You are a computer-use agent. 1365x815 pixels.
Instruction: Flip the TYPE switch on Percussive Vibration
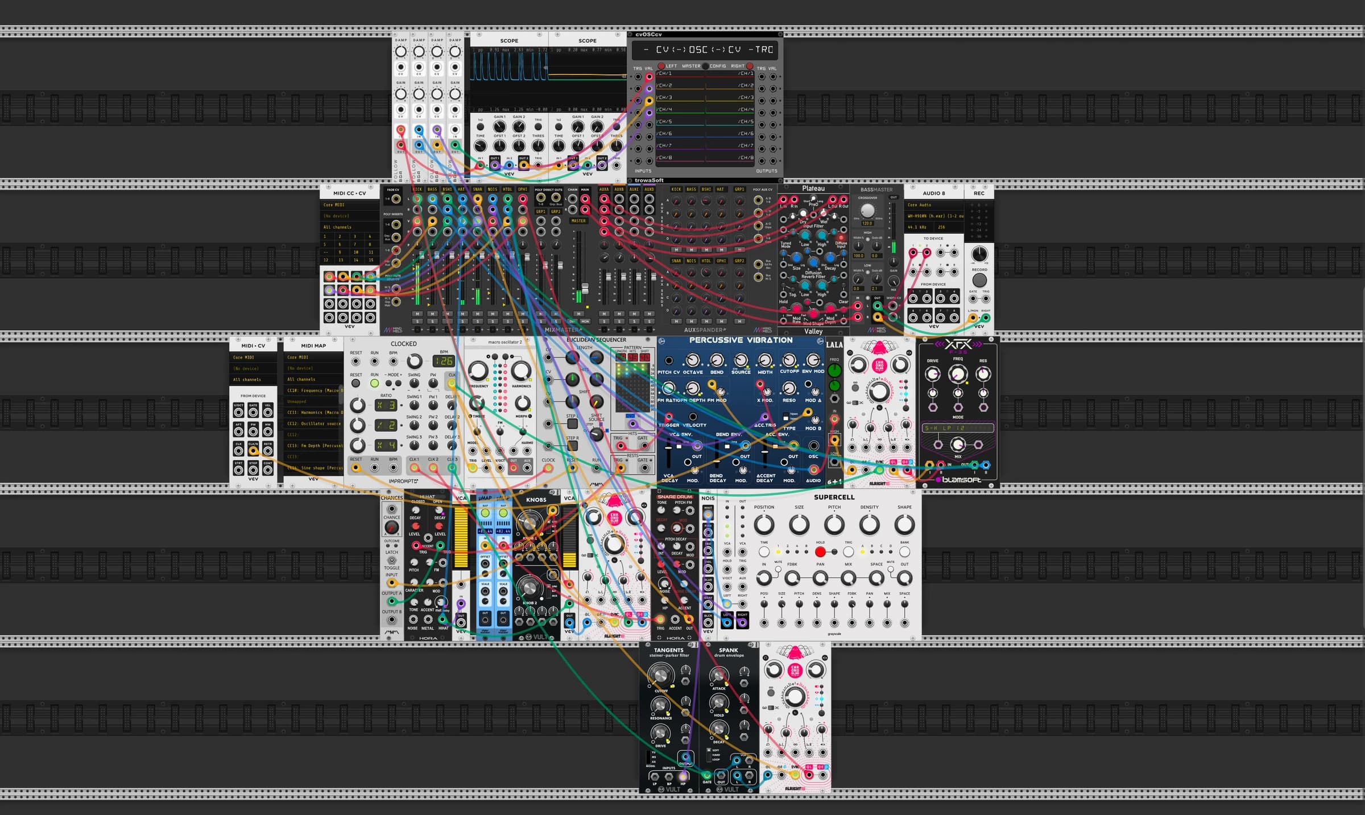(786, 417)
